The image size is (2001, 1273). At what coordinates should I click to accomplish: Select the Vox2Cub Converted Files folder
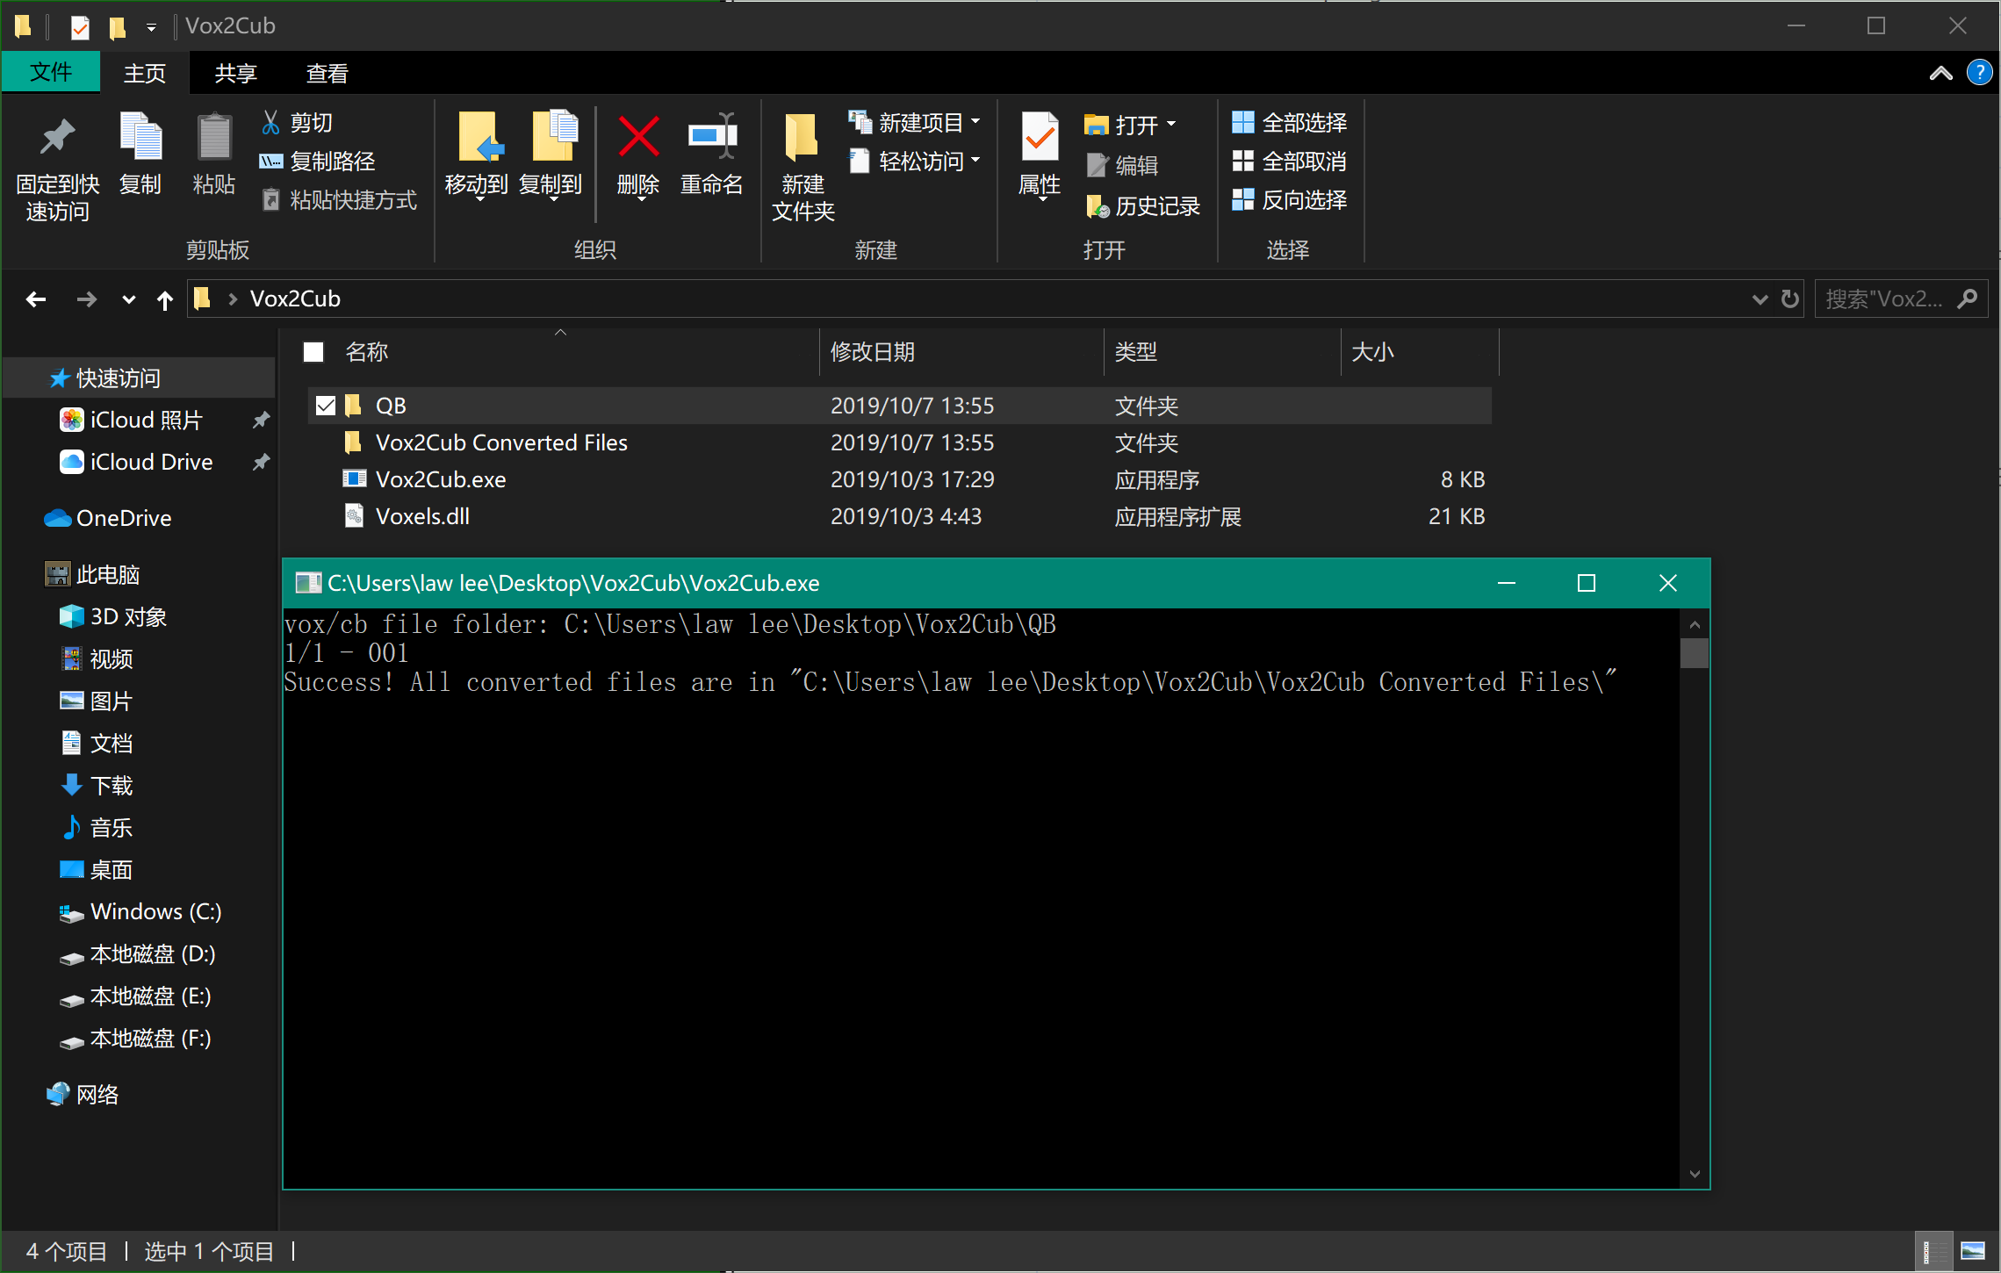pos(501,442)
